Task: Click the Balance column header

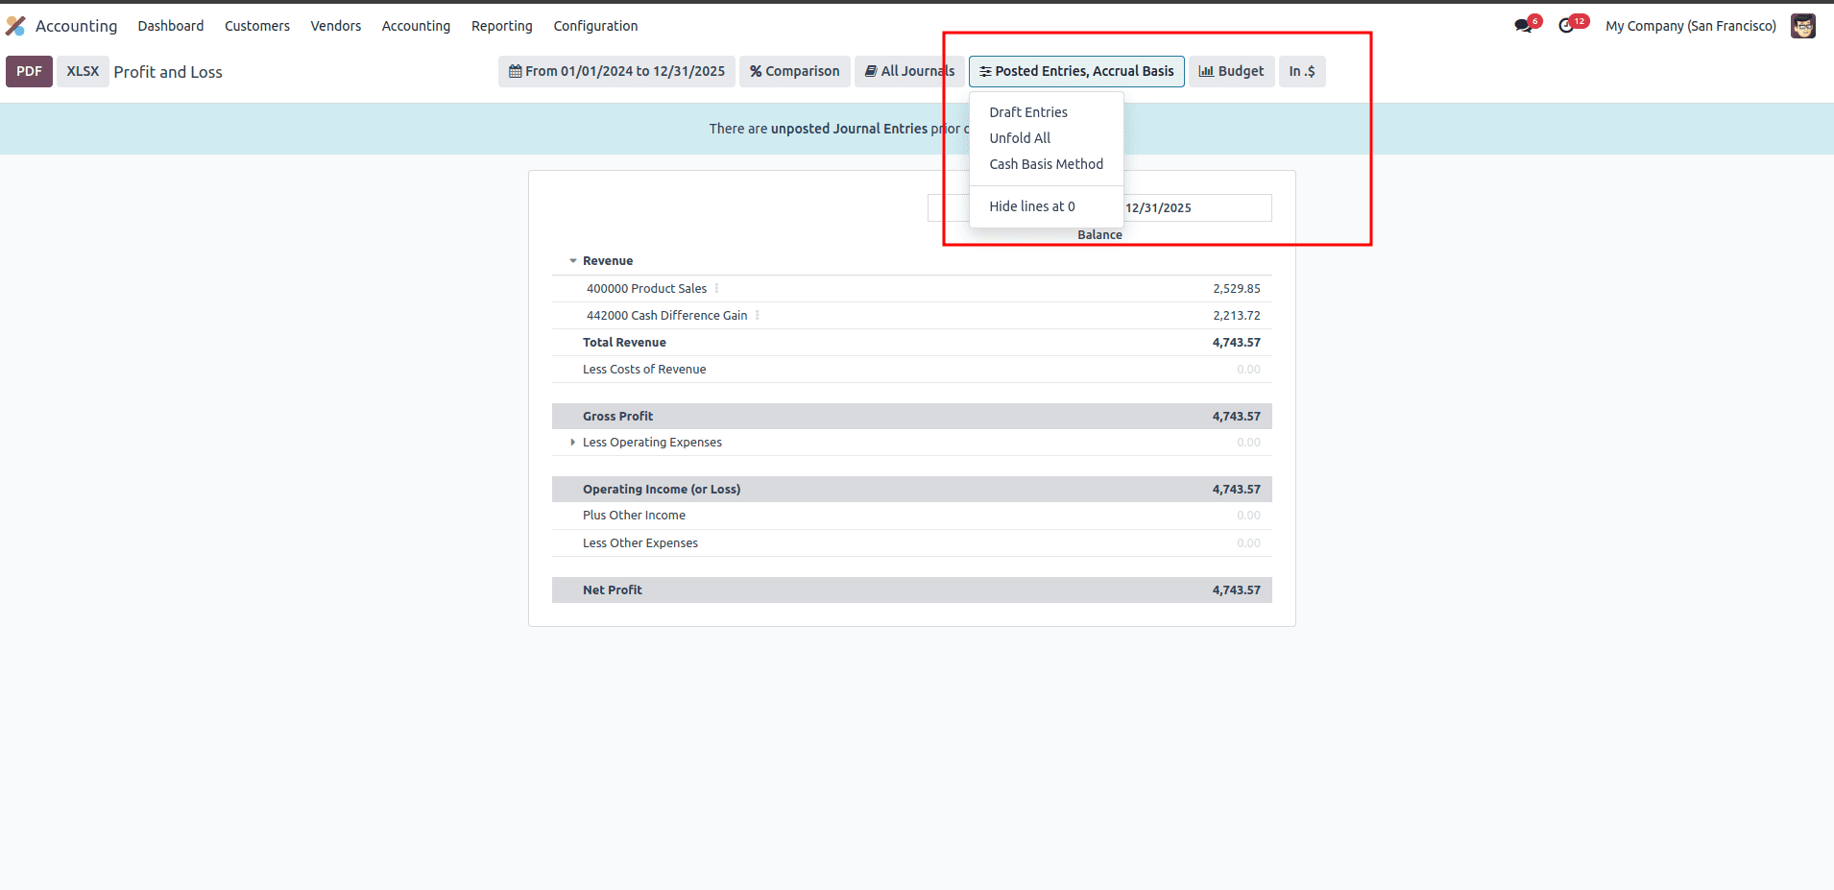Action: [1099, 234]
